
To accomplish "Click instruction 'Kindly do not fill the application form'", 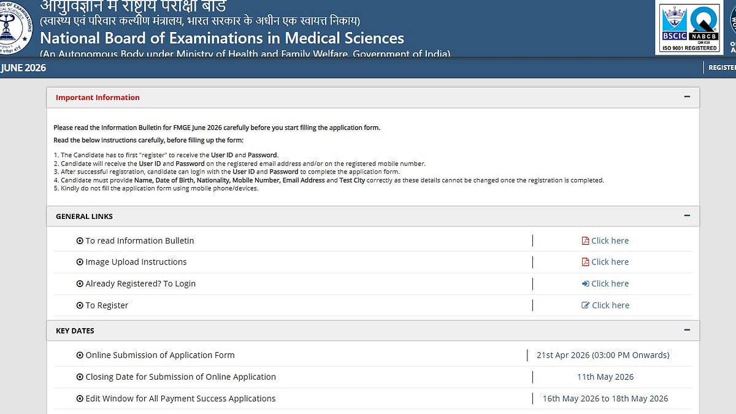I will [156, 188].
